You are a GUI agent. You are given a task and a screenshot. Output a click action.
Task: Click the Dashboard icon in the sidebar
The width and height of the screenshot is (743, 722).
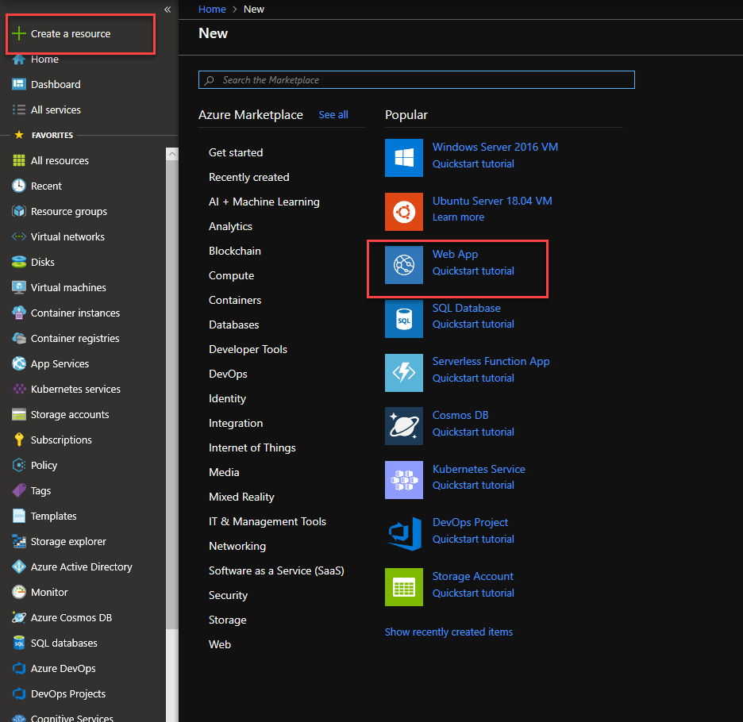pyautogui.click(x=19, y=84)
